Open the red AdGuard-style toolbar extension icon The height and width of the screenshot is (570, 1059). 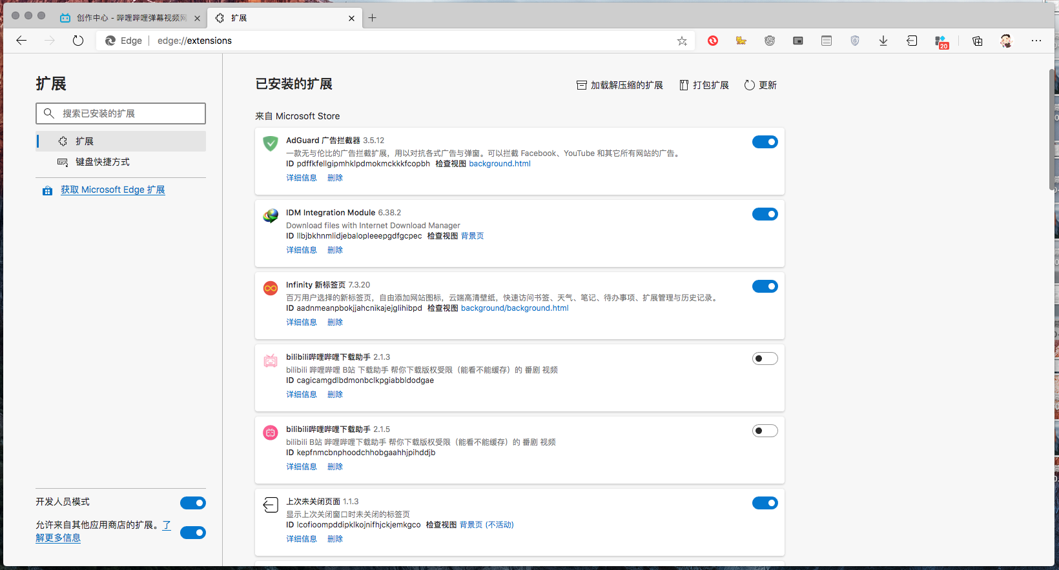[x=713, y=41]
